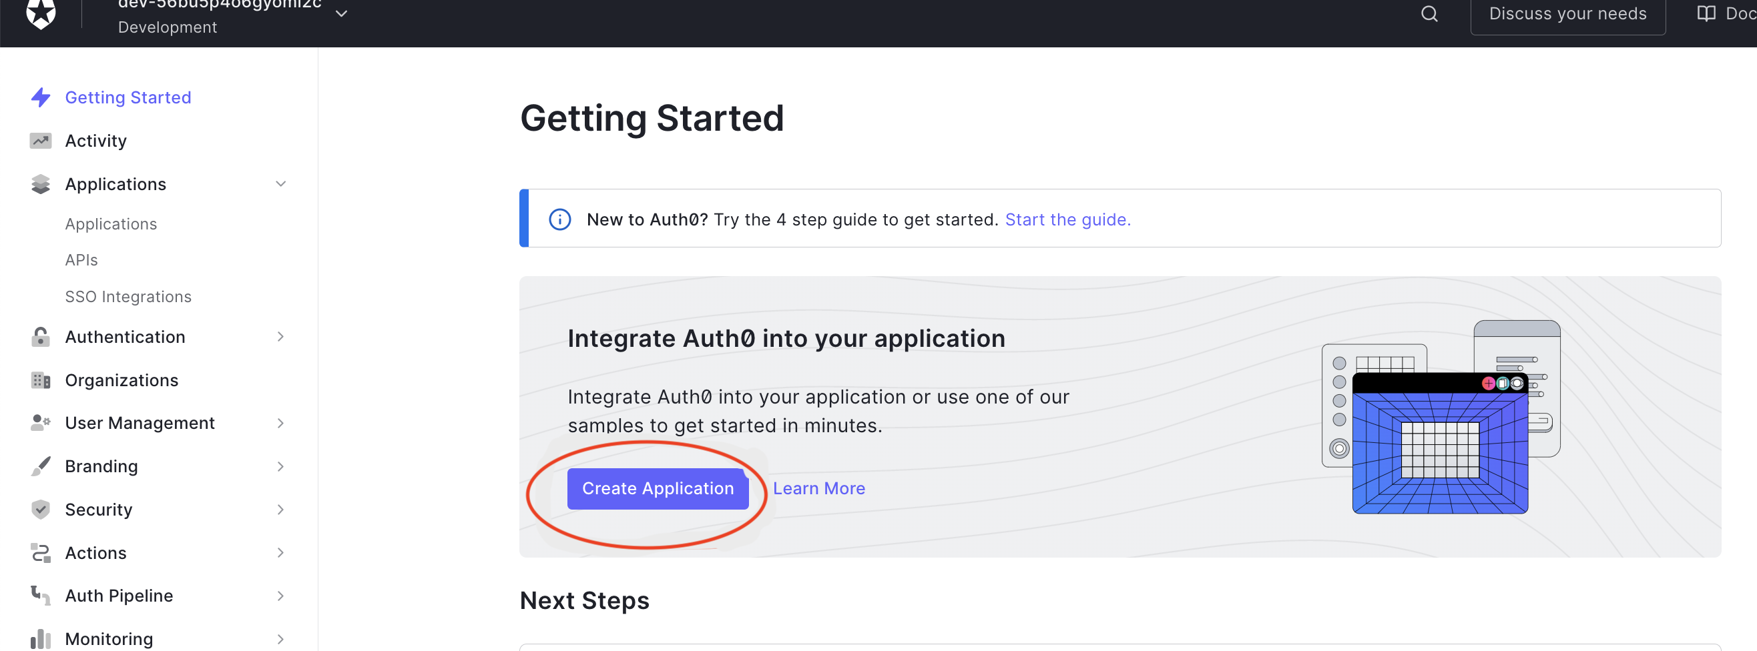Click the Security shield icon
Screen dimensions: 1757x651
point(41,510)
